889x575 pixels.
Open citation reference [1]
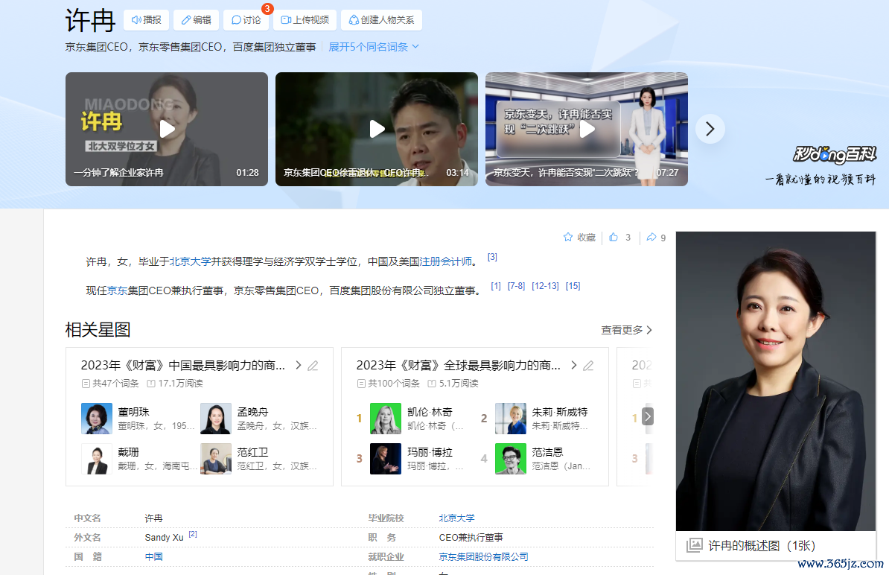pos(496,286)
